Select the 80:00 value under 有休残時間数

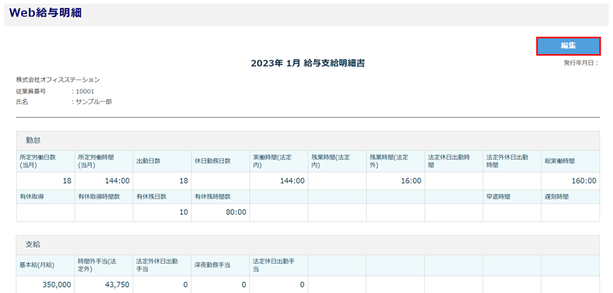(236, 213)
